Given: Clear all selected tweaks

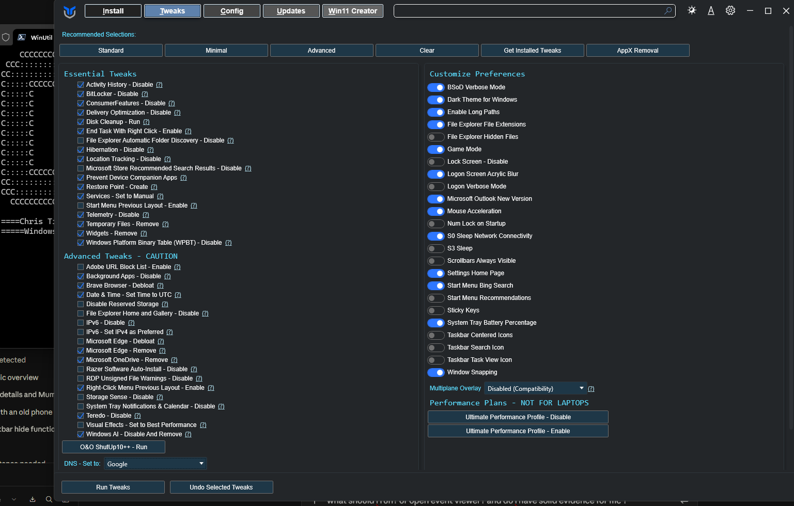Looking at the screenshot, I should click(x=427, y=50).
